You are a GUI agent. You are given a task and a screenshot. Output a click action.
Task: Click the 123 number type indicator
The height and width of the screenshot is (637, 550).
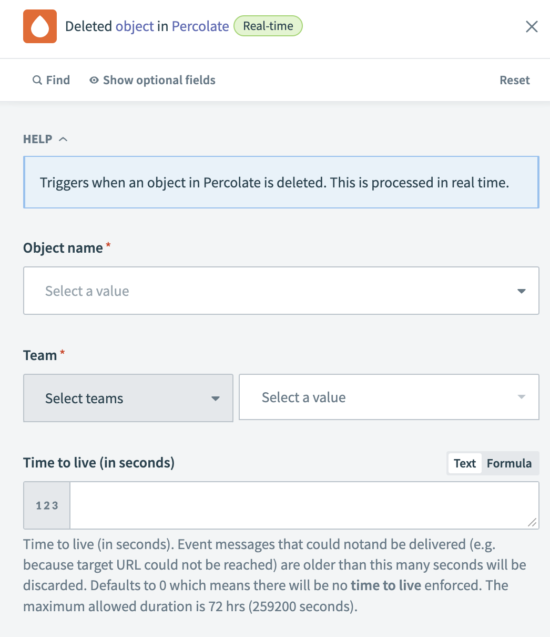coord(46,505)
